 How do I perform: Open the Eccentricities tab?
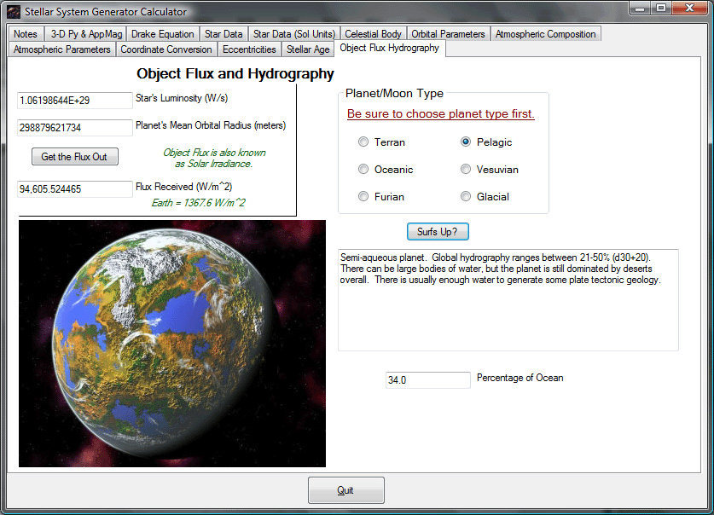click(x=249, y=49)
